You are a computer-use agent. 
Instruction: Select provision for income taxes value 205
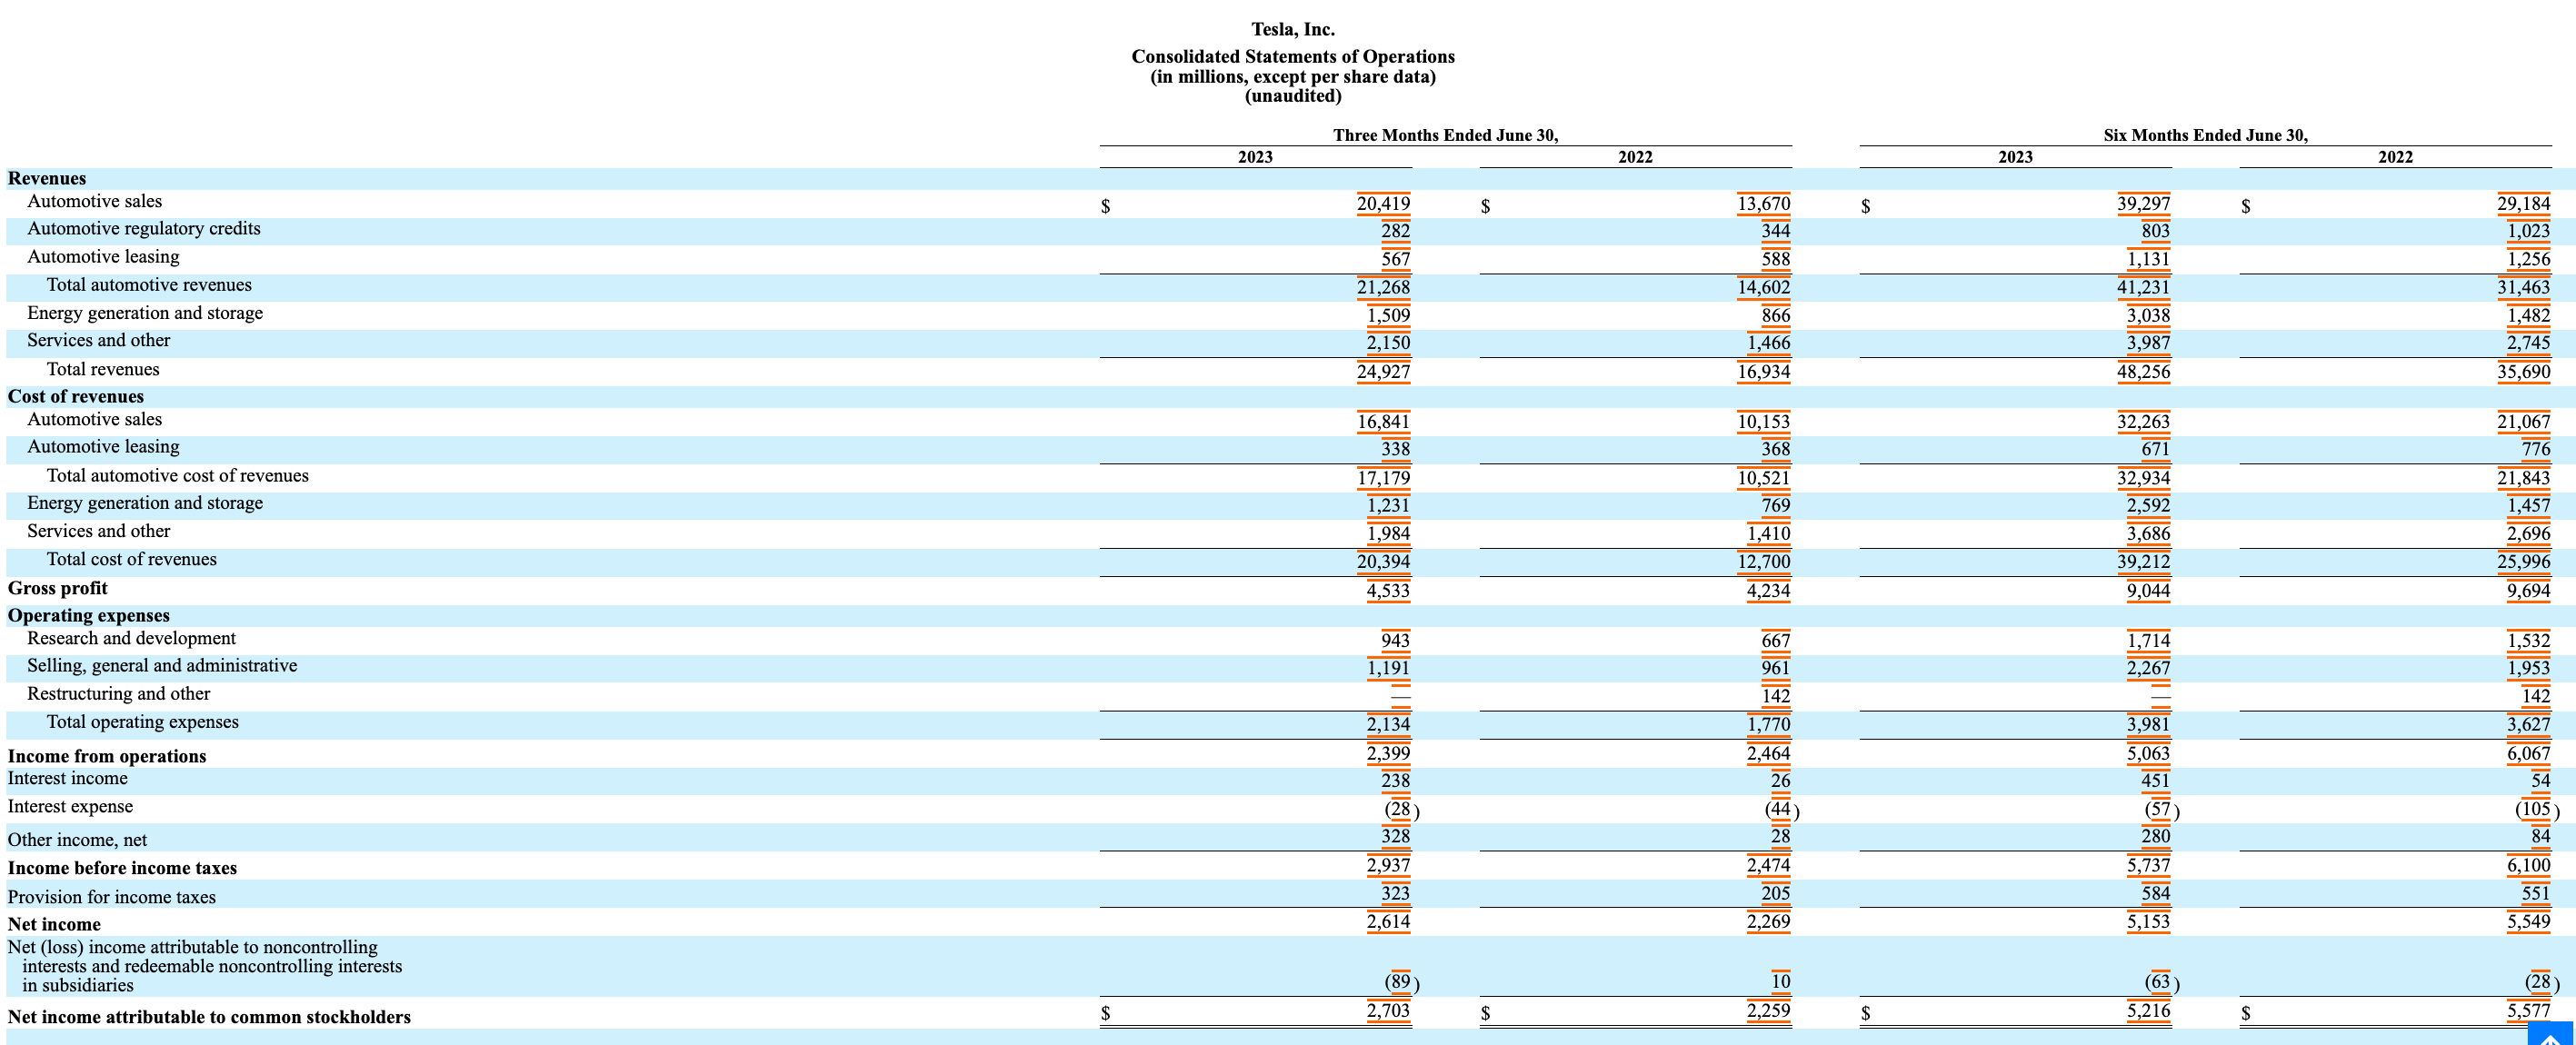(x=1776, y=894)
